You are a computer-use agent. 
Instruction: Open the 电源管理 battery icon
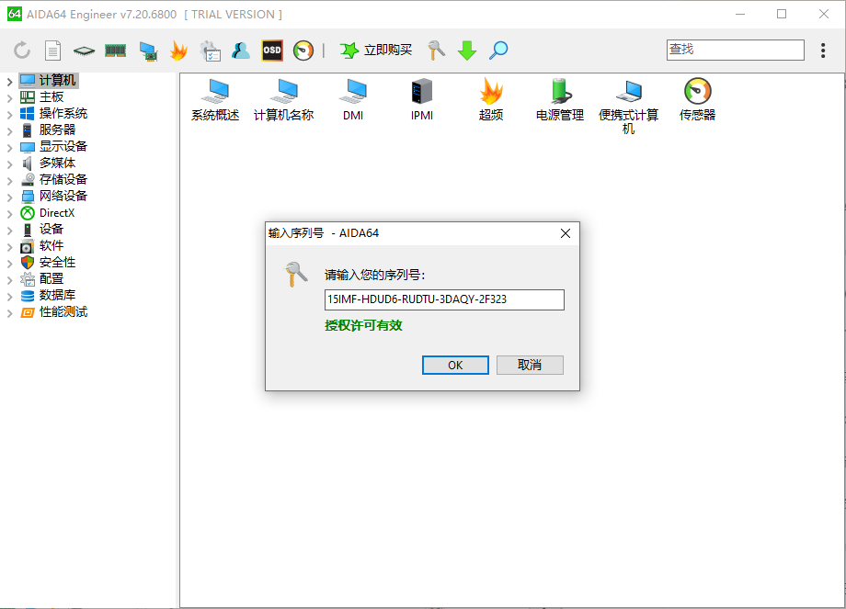tap(559, 100)
